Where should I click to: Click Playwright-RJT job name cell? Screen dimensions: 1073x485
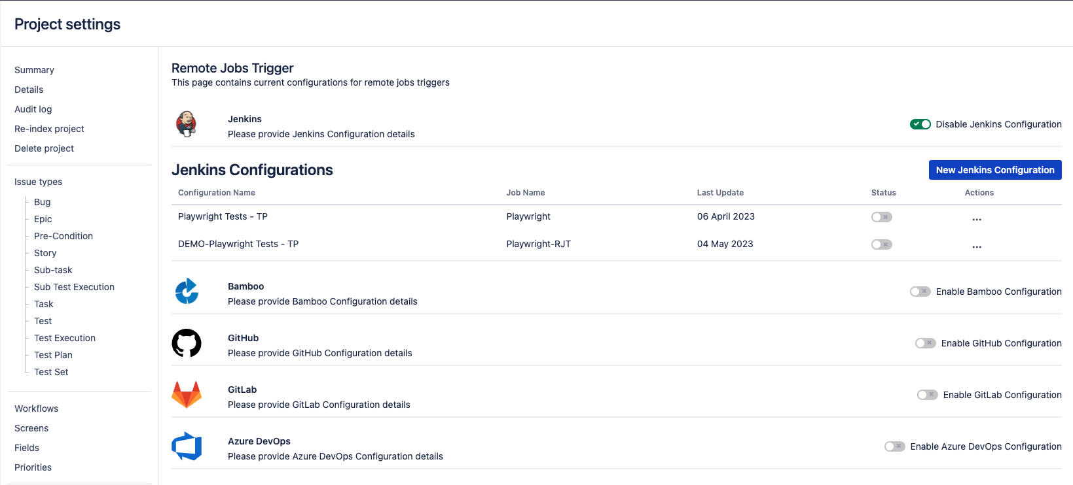[x=538, y=244]
